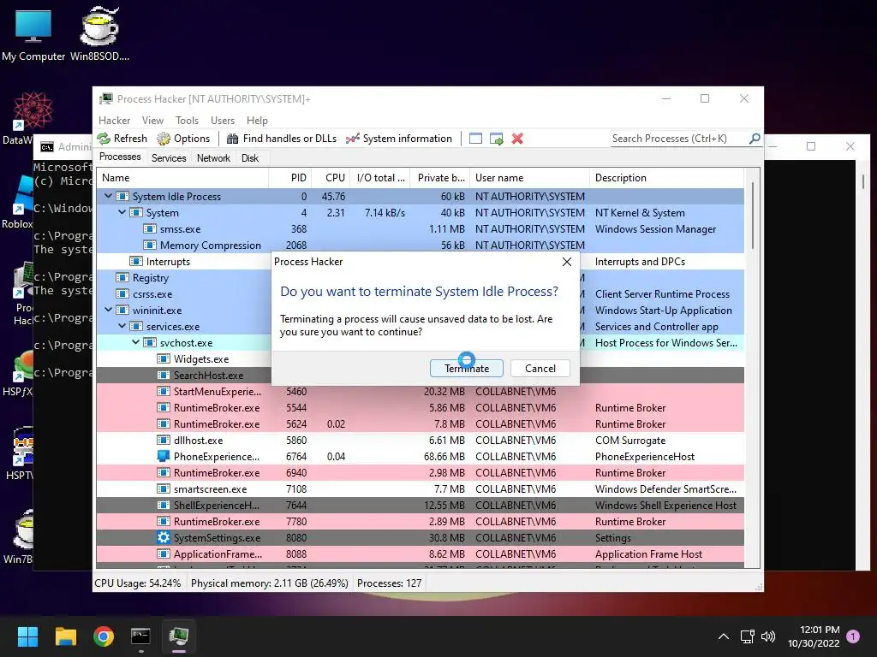Select the StartMenuExperience process row
Screen dimensions: 877x657
(x=420, y=392)
